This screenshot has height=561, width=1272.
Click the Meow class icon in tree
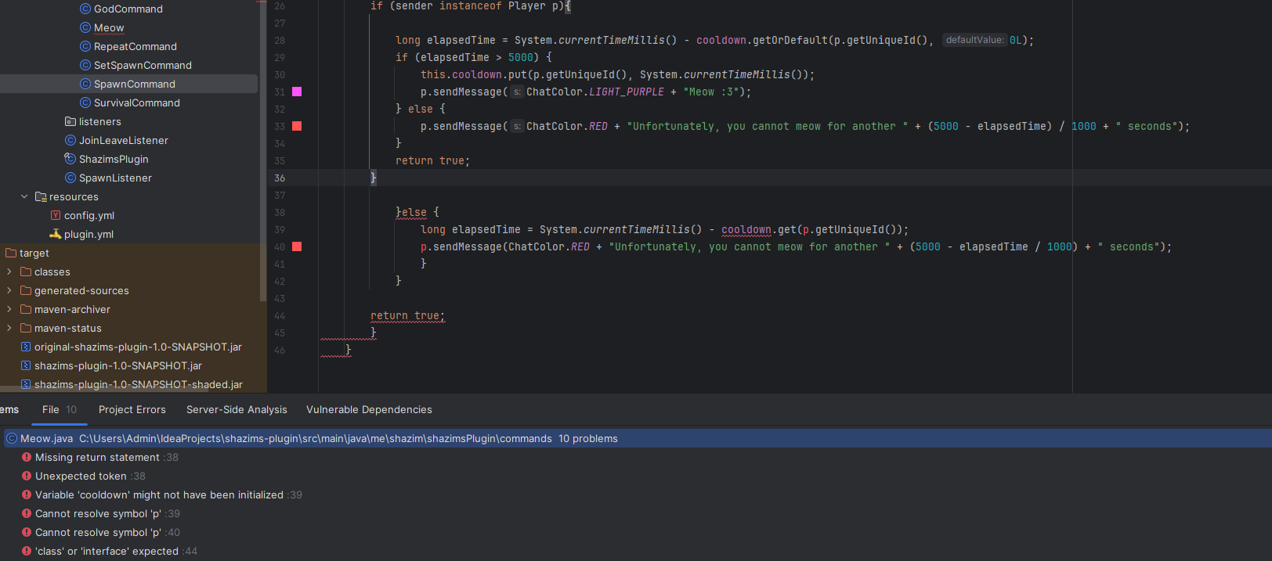point(85,27)
